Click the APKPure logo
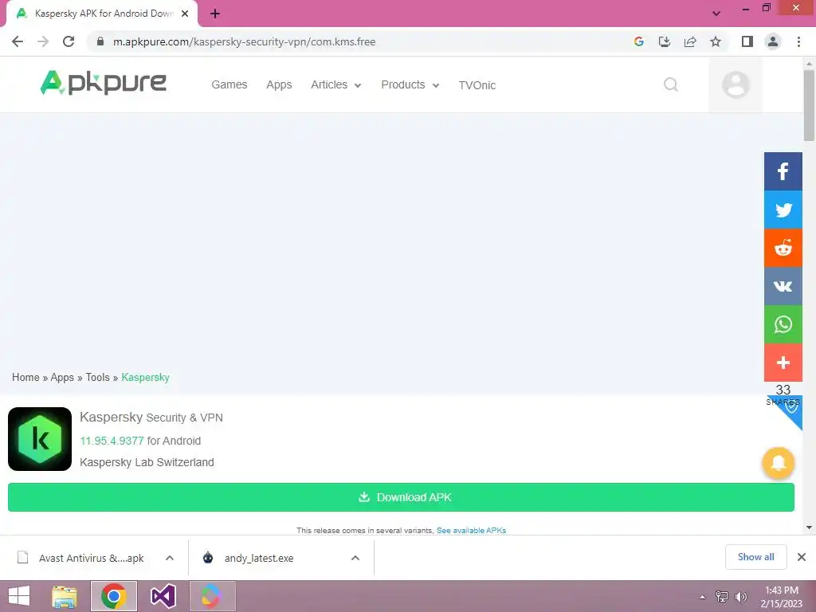Image resolution: width=816 pixels, height=612 pixels. (x=104, y=83)
